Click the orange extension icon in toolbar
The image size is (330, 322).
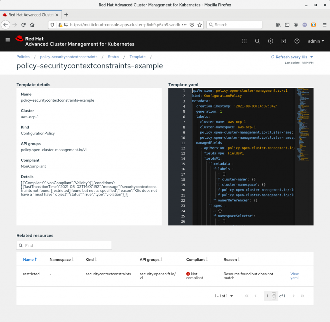tap(313, 25)
